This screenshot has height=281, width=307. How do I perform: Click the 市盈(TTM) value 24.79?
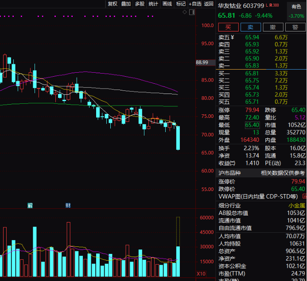(298, 273)
